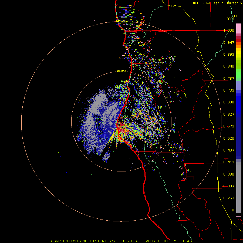Click the 0.947 scale value
Image resolution: width=243 pixels, height=243 pixels.
(229, 42)
